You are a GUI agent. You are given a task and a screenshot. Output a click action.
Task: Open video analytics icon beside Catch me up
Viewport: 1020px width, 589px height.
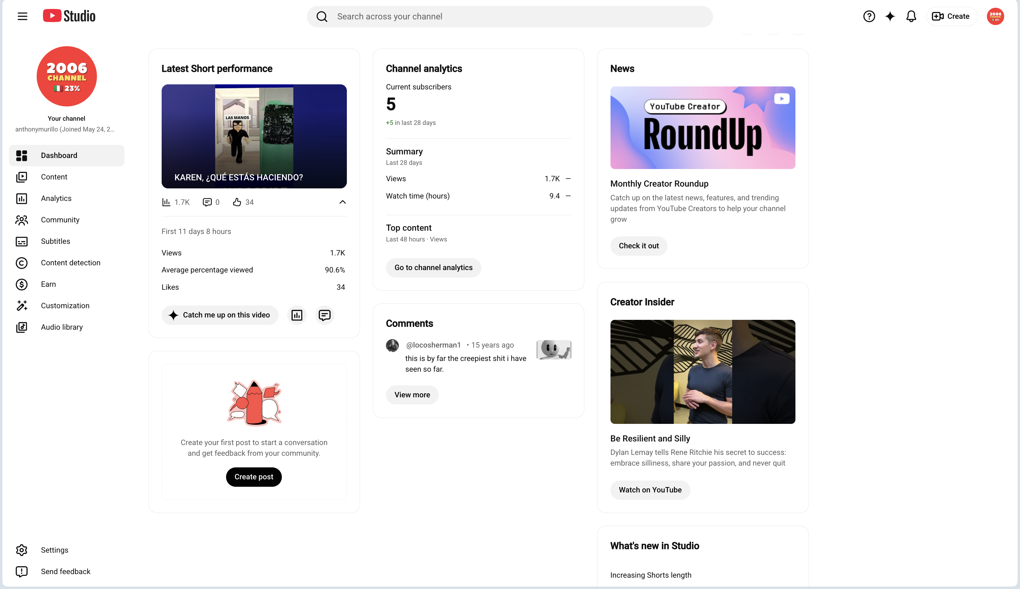click(297, 315)
